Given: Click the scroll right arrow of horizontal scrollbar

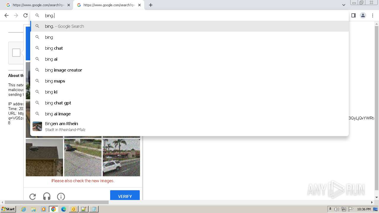Looking at the screenshot, I should point(372,202).
